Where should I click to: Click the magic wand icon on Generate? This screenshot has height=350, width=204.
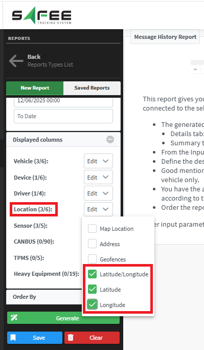[x=14, y=318]
